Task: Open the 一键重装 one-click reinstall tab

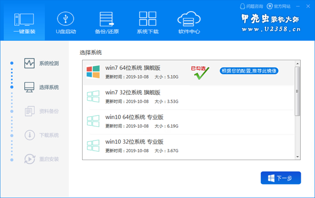Action: pos(24,22)
